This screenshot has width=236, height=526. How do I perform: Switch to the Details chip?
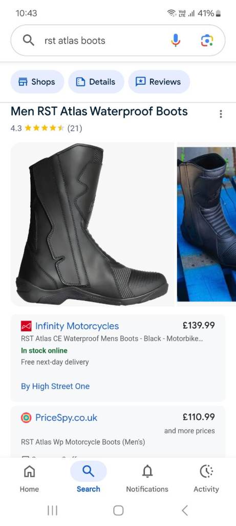click(96, 82)
